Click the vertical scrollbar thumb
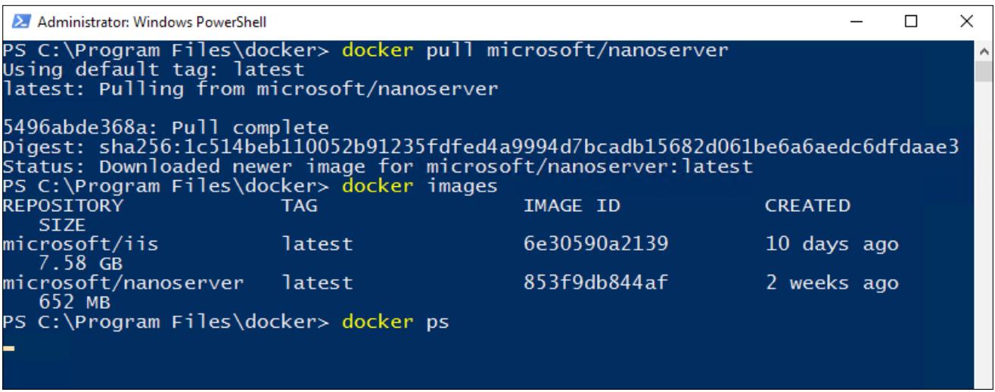Image resolution: width=995 pixels, height=392 pixels. pyautogui.click(x=981, y=71)
